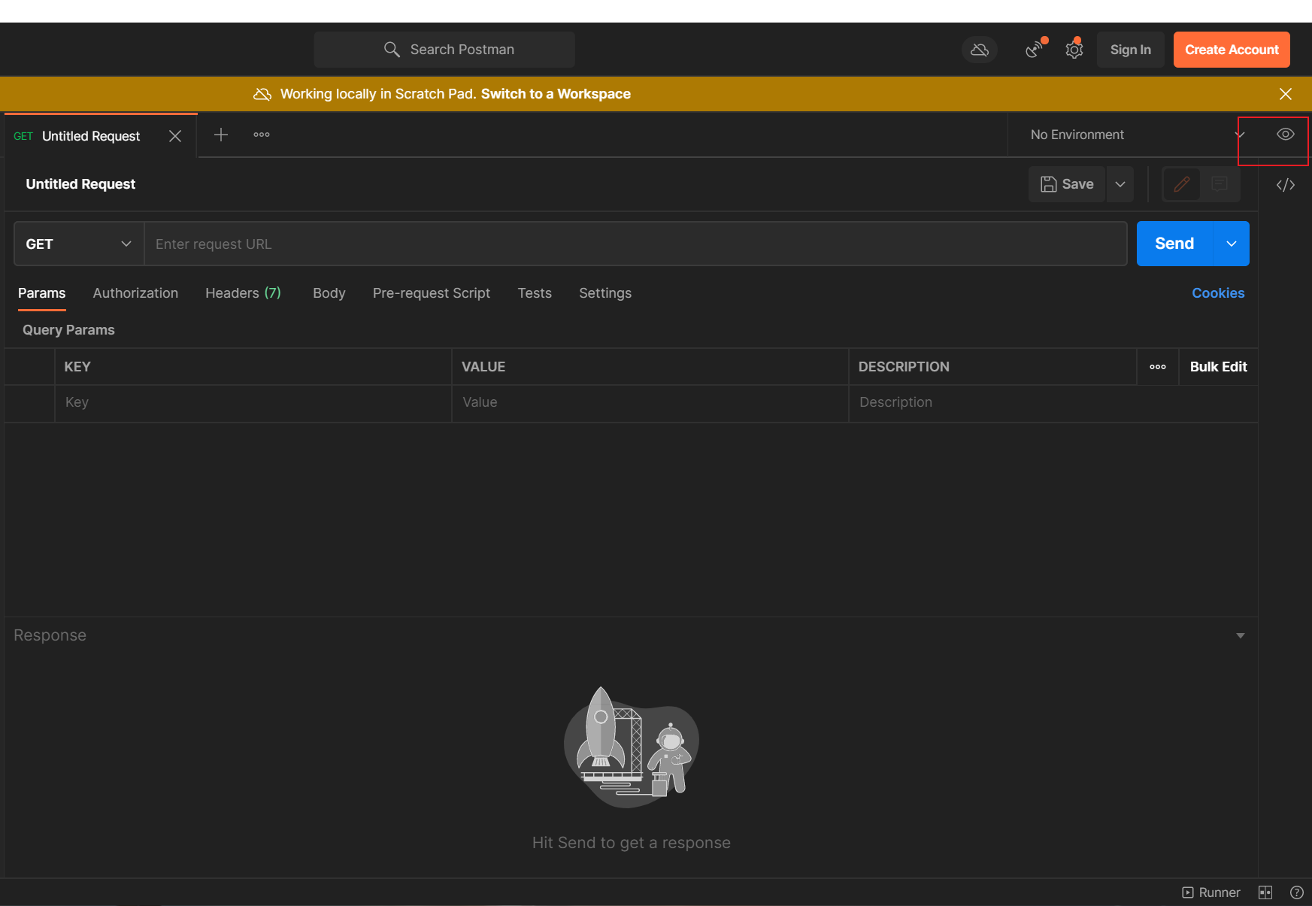Open the environment quick look eye icon
The height and width of the screenshot is (906, 1312).
coord(1285,135)
